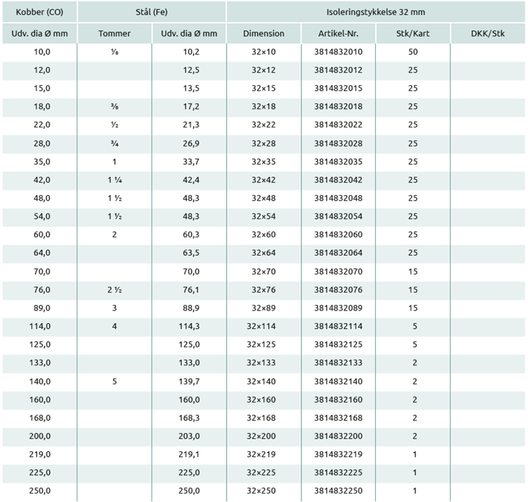
Task: Select the steel diameter value 33,7
Action: pyautogui.click(x=191, y=162)
